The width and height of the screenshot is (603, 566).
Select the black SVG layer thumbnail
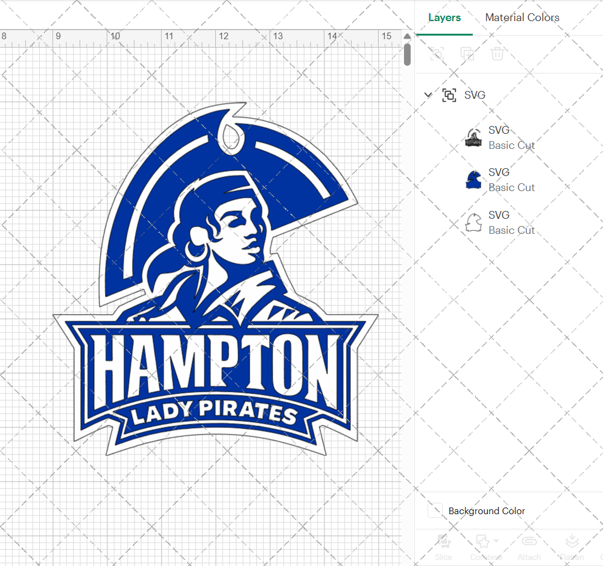point(473,137)
